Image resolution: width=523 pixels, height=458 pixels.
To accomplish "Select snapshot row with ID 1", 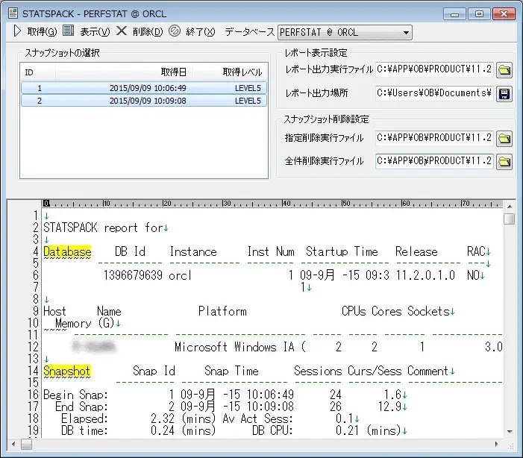I will (x=142, y=88).
